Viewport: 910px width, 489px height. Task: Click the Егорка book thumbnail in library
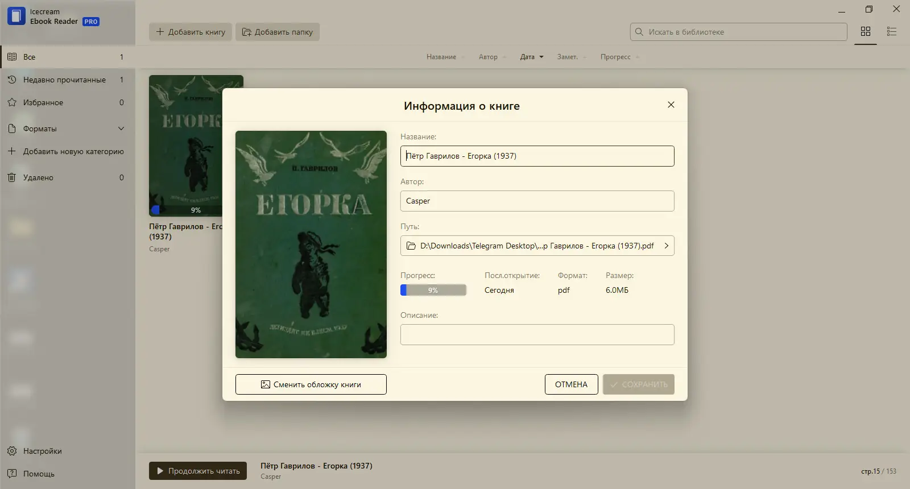pos(185,146)
